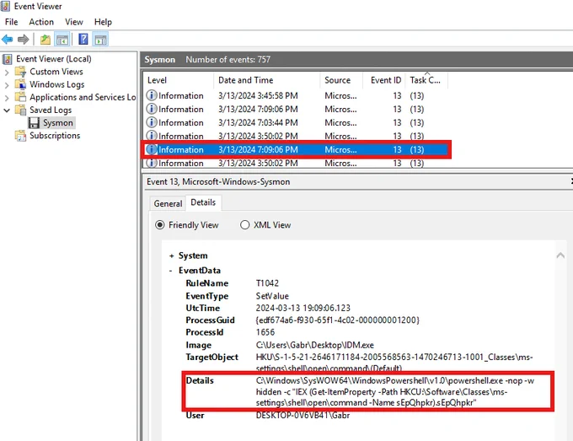Click the Details powershell command value
The height and width of the screenshot is (441, 573).
click(395, 391)
